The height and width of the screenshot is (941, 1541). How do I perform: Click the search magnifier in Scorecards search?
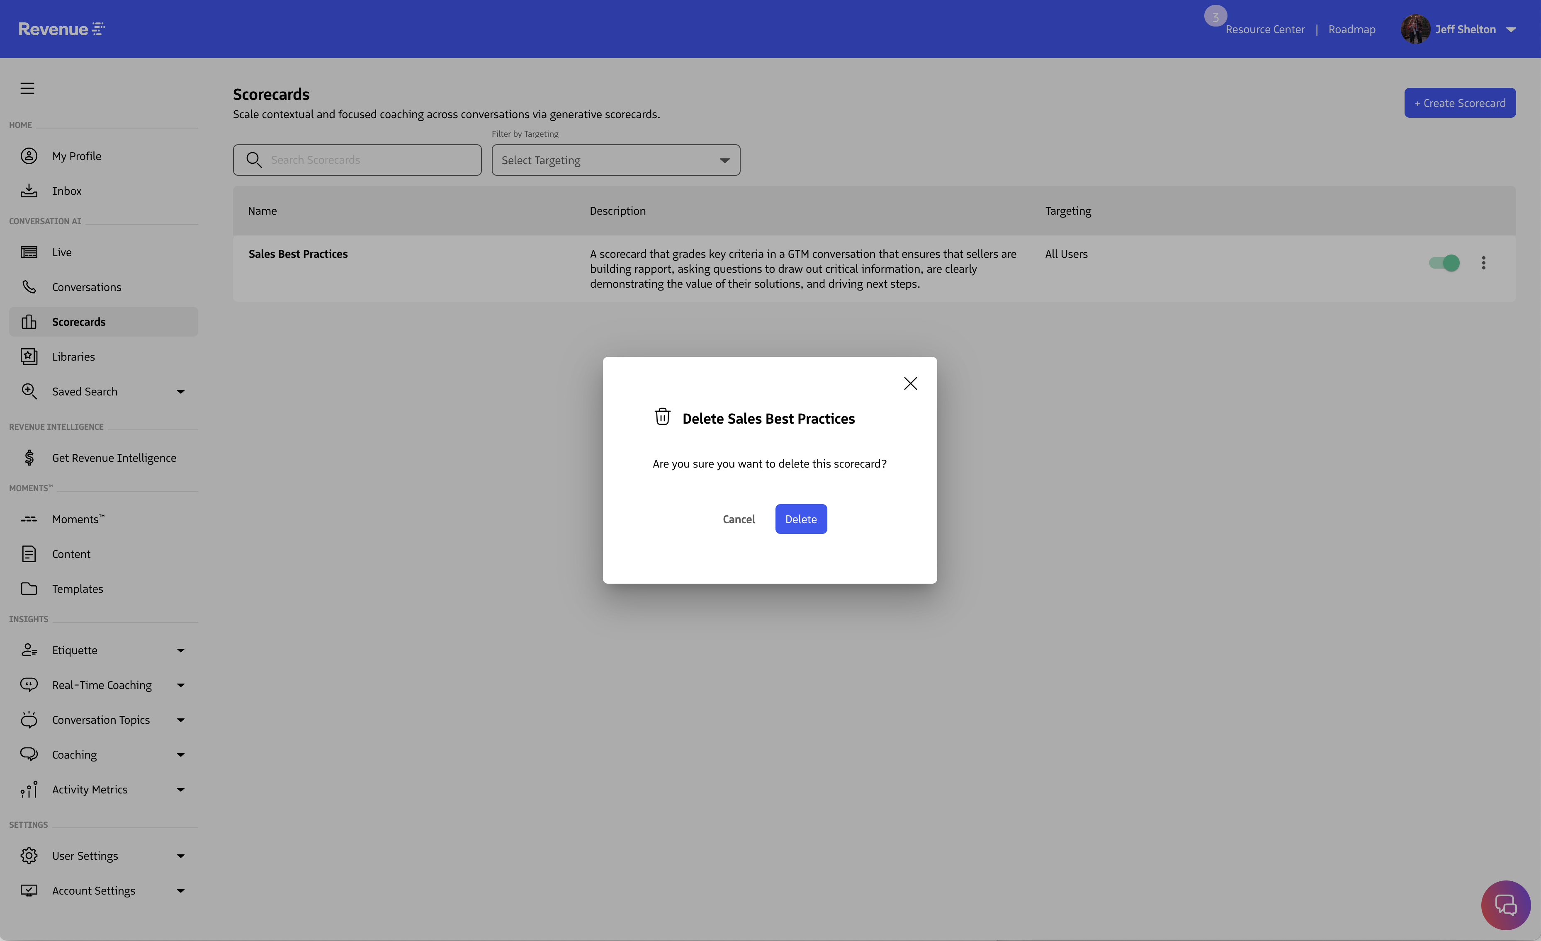[x=253, y=160]
